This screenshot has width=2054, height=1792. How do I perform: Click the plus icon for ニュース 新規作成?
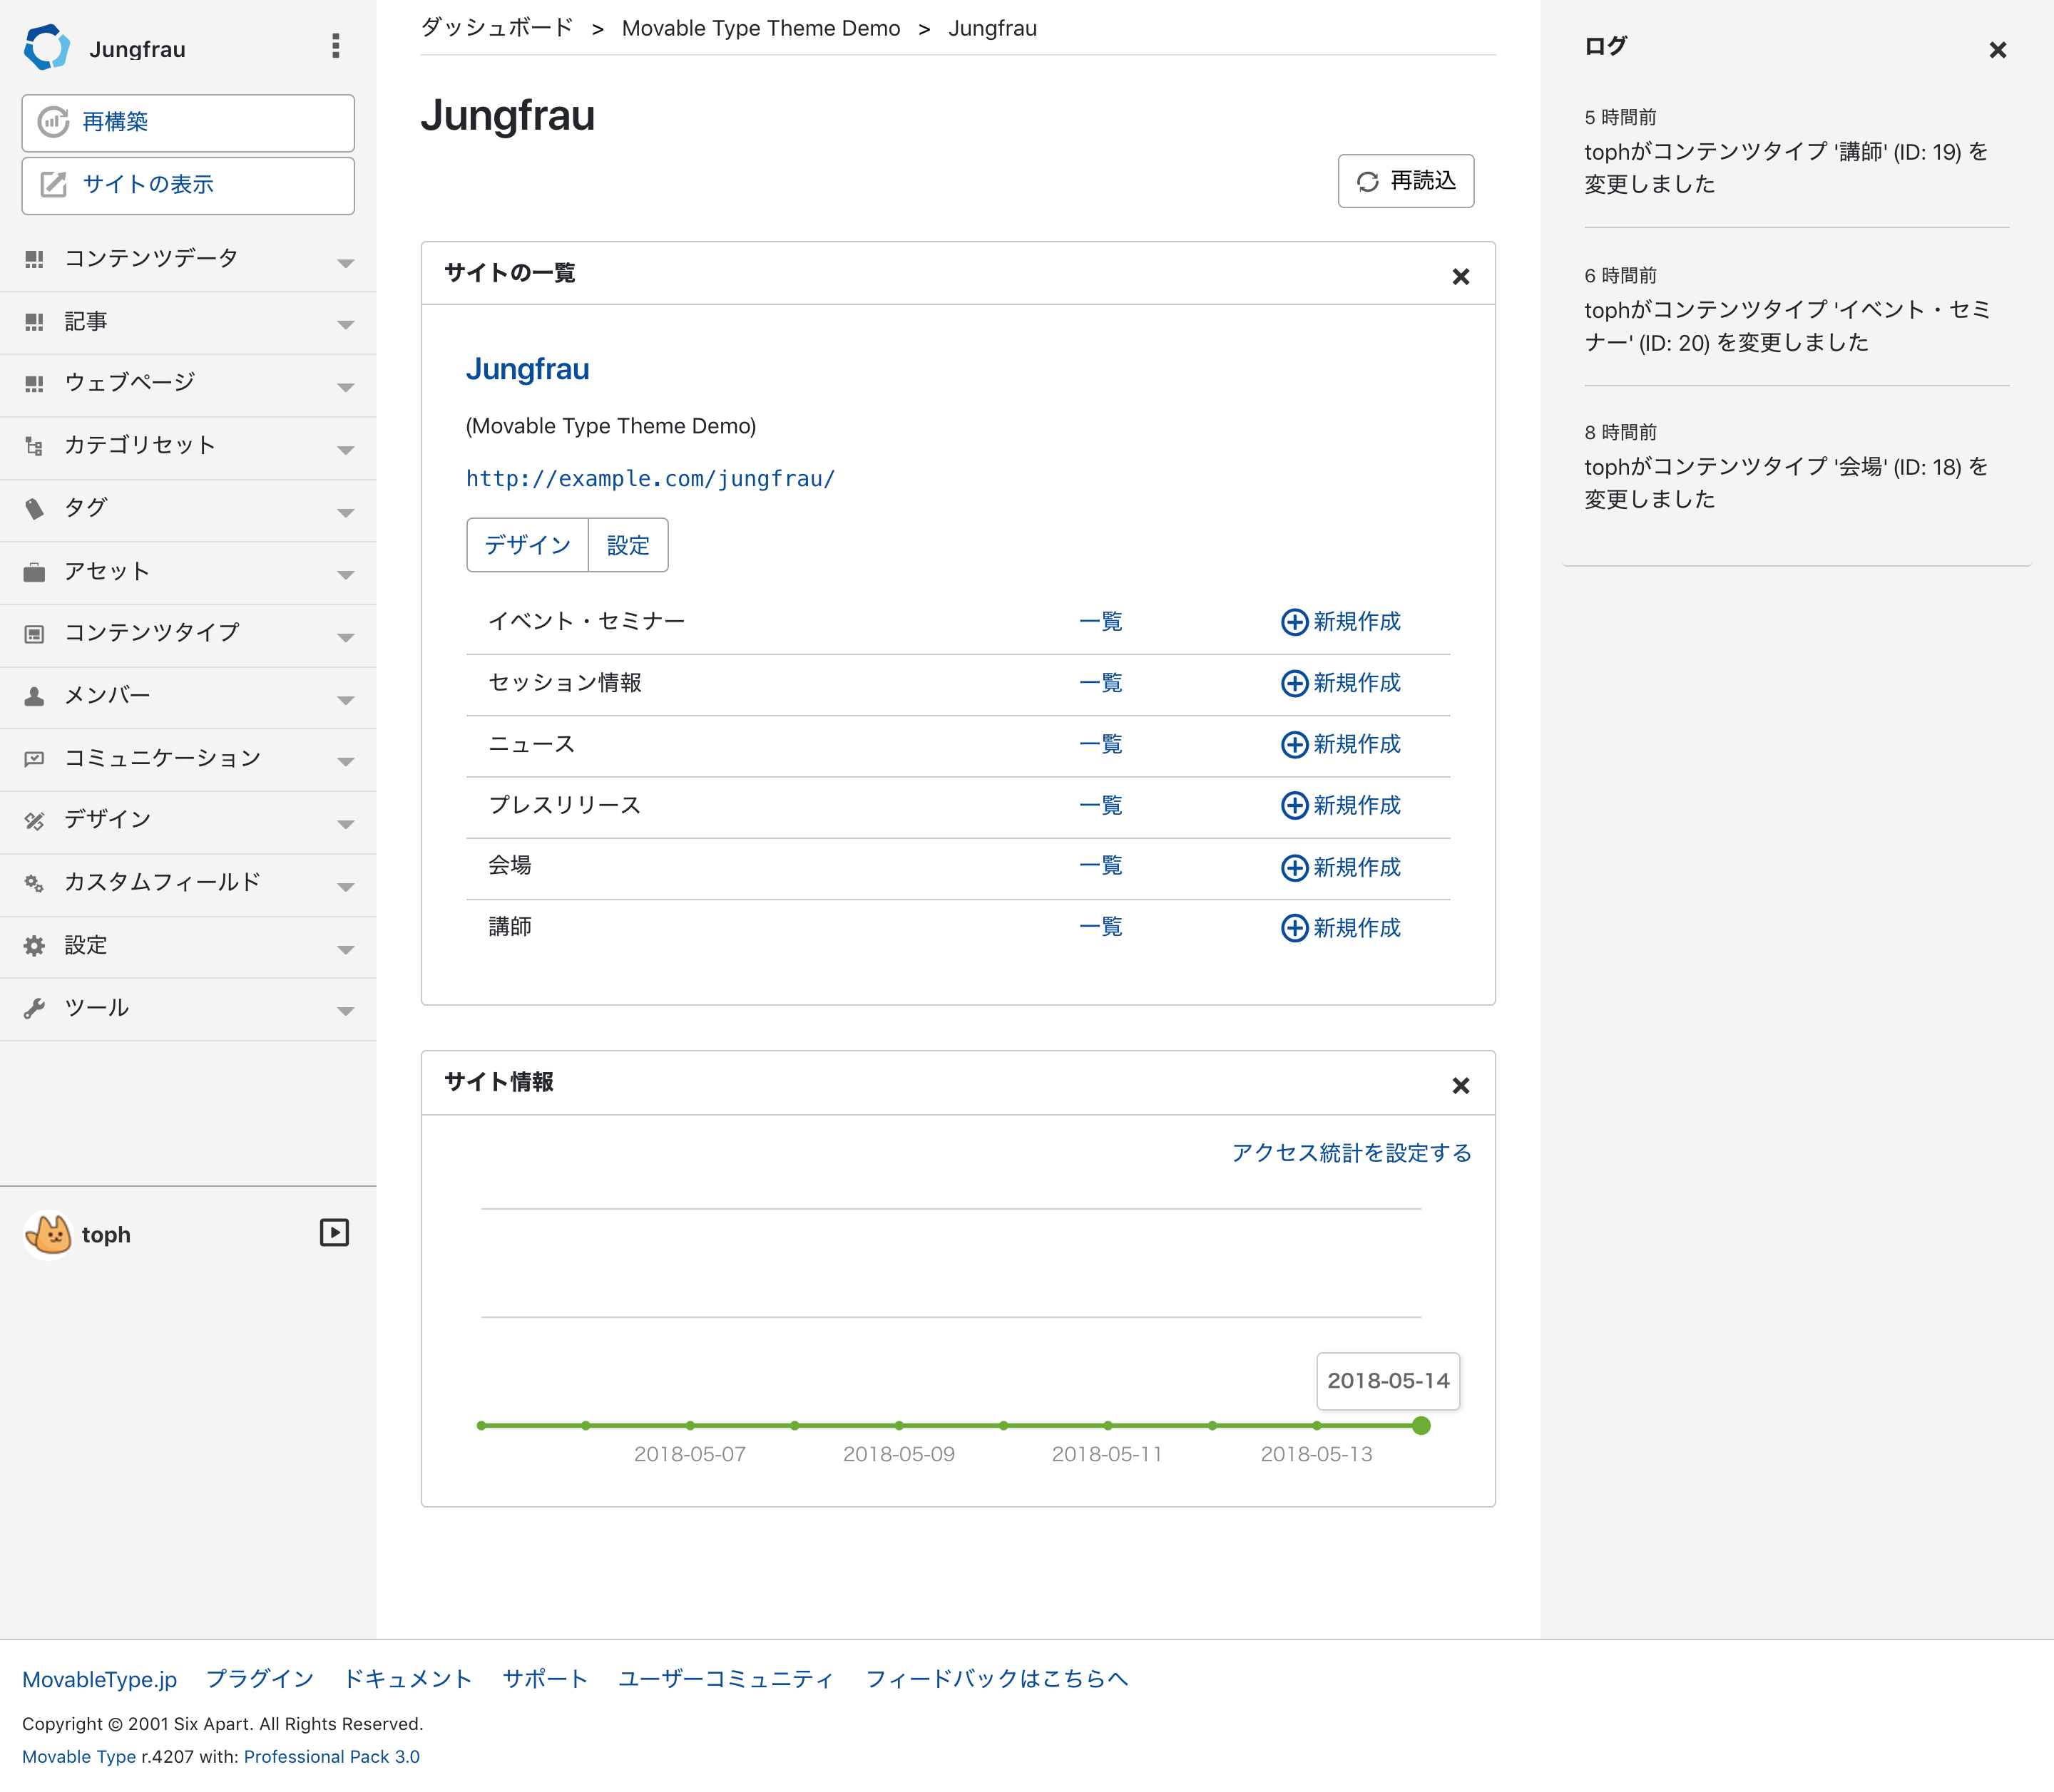coord(1294,745)
